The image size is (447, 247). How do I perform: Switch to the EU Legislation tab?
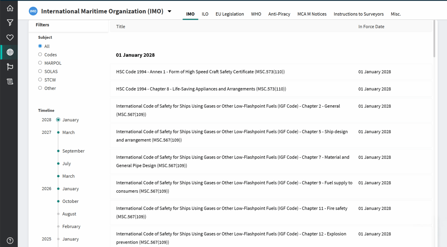[229, 14]
